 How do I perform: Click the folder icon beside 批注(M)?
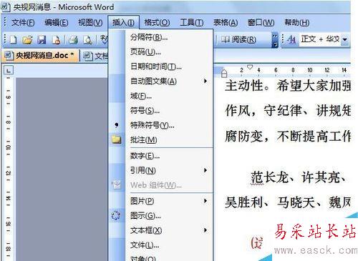[x=117, y=139]
